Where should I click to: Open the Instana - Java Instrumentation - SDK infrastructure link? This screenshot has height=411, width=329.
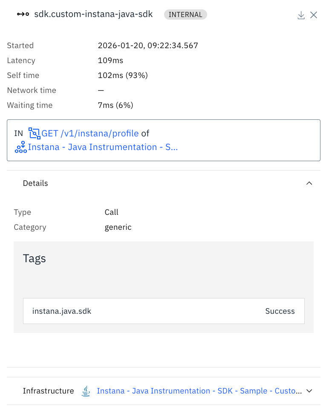click(199, 391)
